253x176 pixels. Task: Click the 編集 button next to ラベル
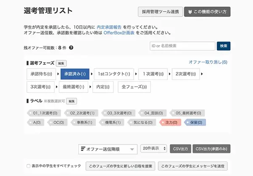(x=72, y=101)
